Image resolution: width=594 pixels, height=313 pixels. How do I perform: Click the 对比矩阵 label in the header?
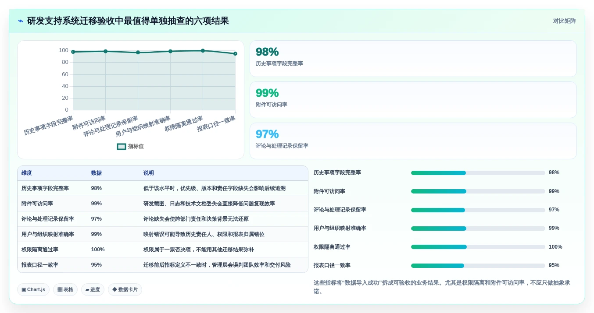(564, 21)
